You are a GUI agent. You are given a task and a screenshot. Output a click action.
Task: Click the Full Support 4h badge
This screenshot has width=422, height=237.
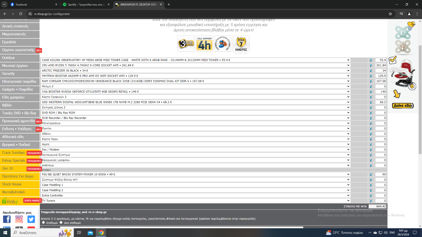[204, 44]
